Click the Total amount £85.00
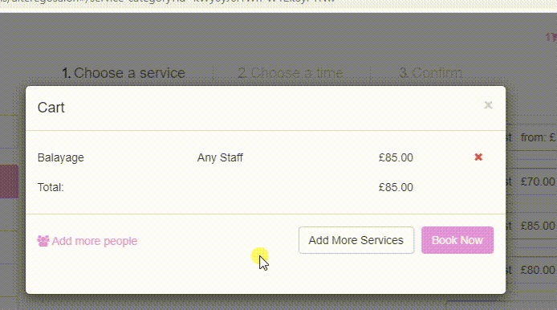 click(396, 187)
